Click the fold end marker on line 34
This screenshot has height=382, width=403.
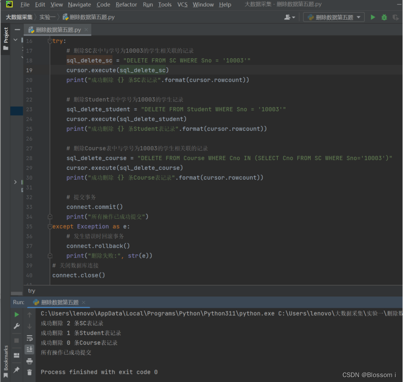(x=50, y=217)
